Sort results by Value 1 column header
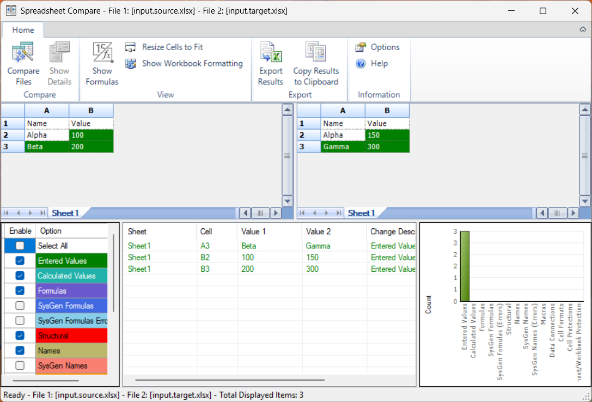This screenshot has width=592, height=402. click(x=269, y=232)
